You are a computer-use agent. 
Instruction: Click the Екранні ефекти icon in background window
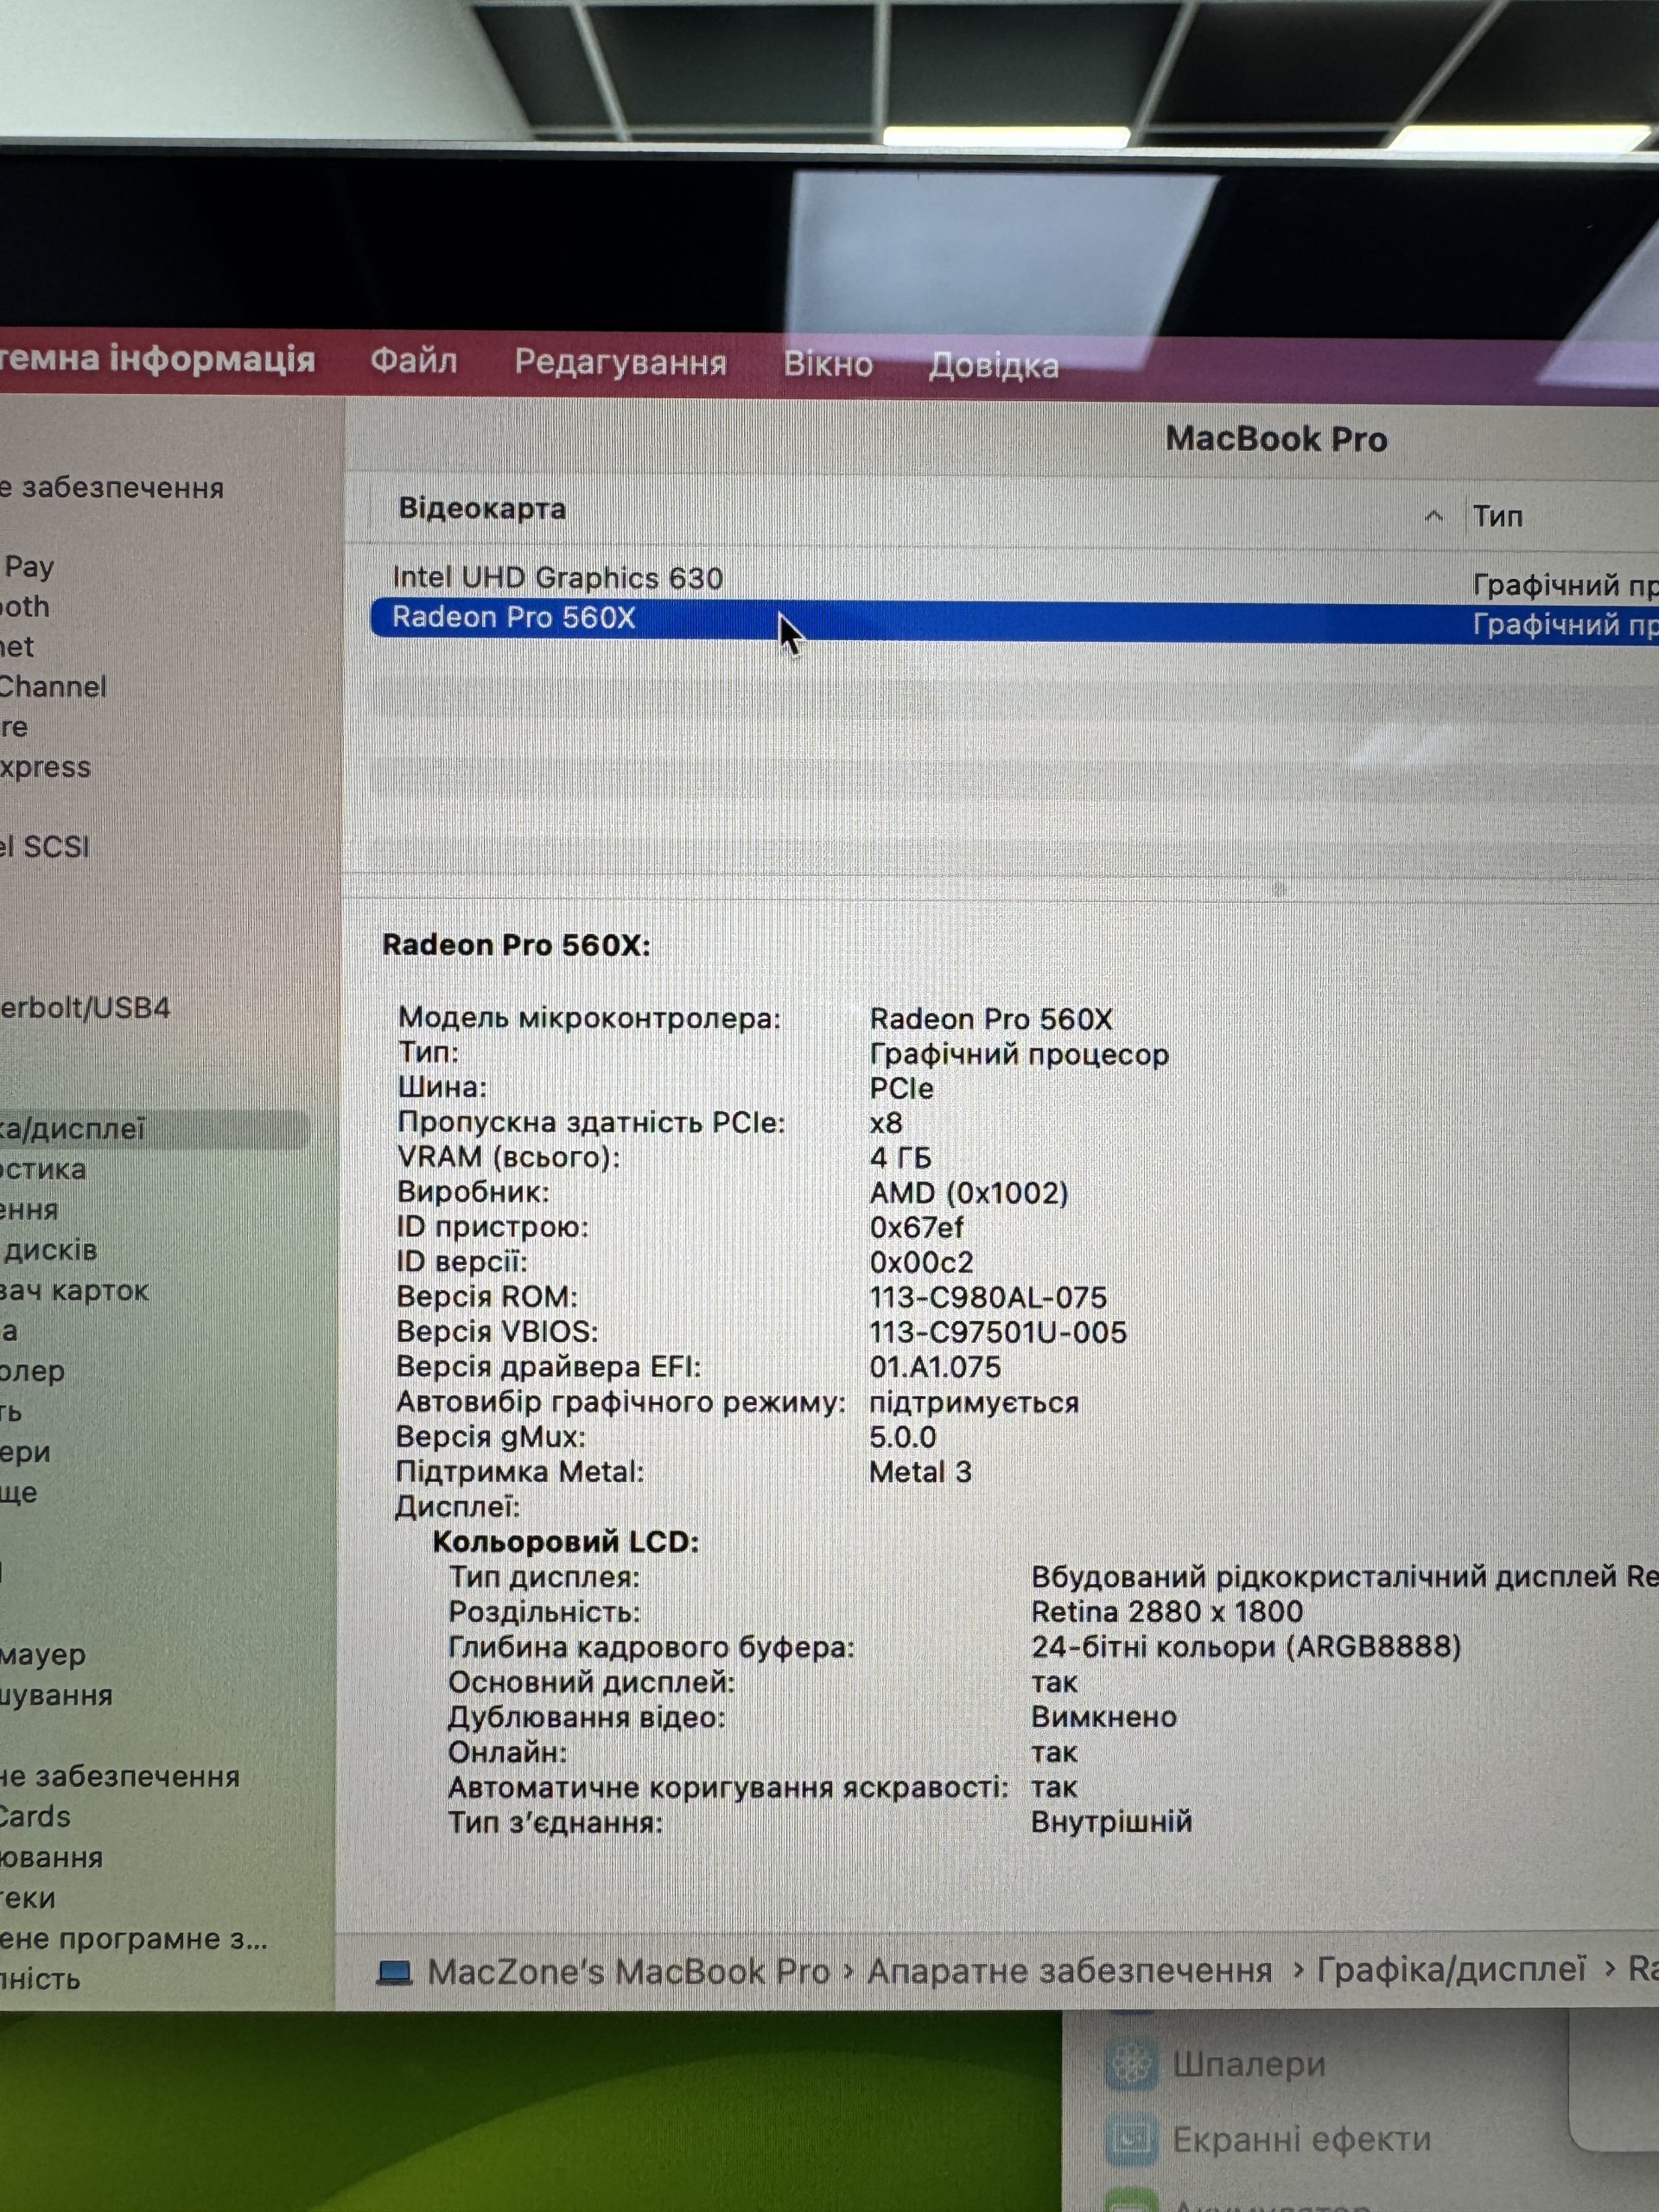[1131, 2139]
